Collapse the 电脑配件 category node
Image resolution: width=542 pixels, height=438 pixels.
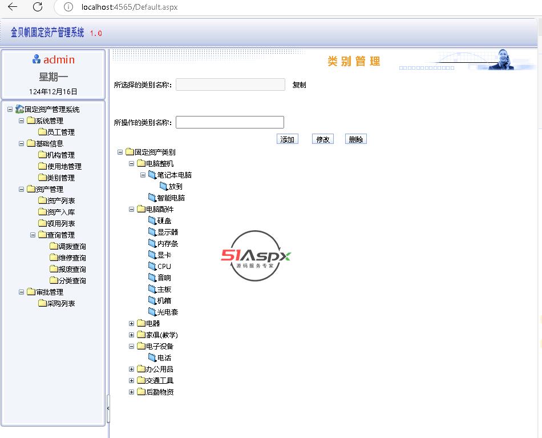click(132, 209)
